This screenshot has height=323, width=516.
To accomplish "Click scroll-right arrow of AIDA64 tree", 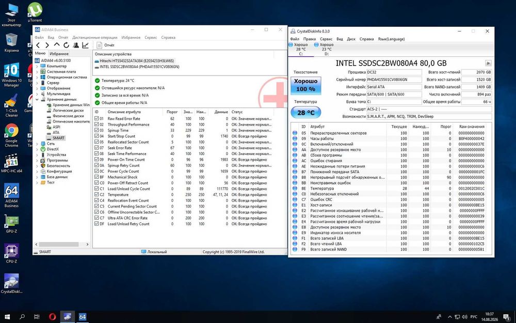I will click(87, 244).
